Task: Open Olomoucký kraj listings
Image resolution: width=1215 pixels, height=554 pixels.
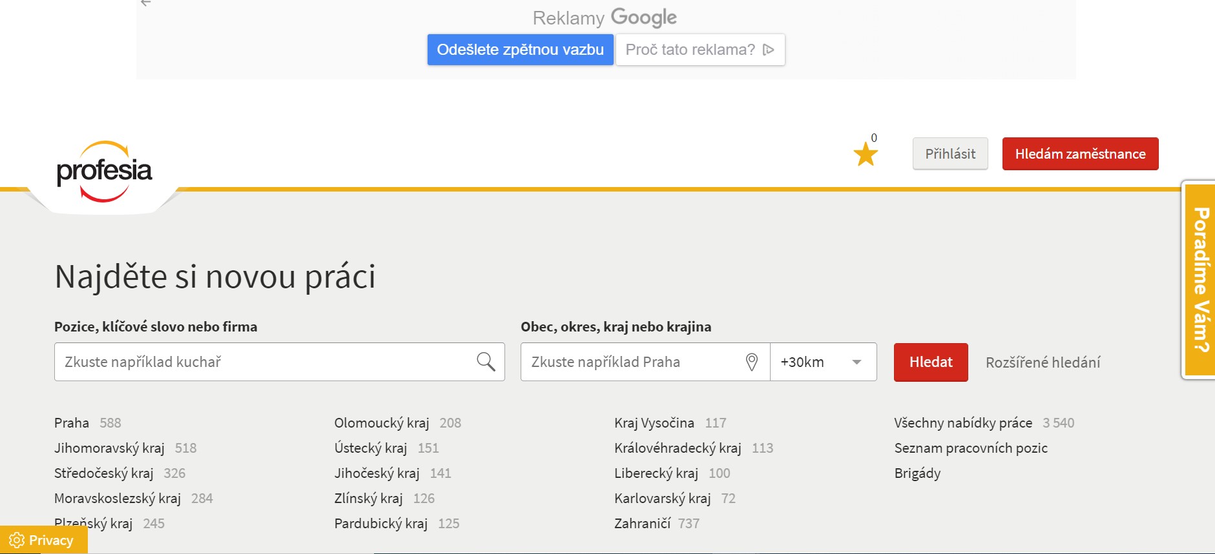Action: tap(382, 423)
